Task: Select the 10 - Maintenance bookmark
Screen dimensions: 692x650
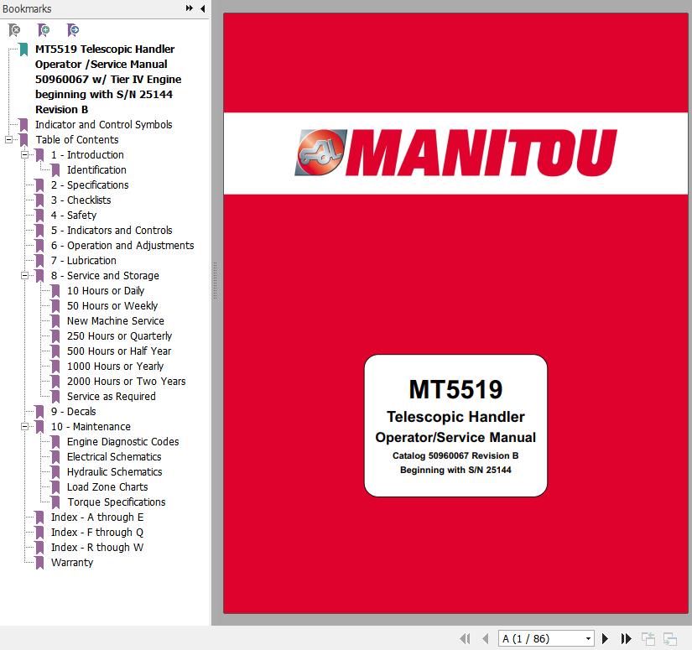Action: [91, 426]
